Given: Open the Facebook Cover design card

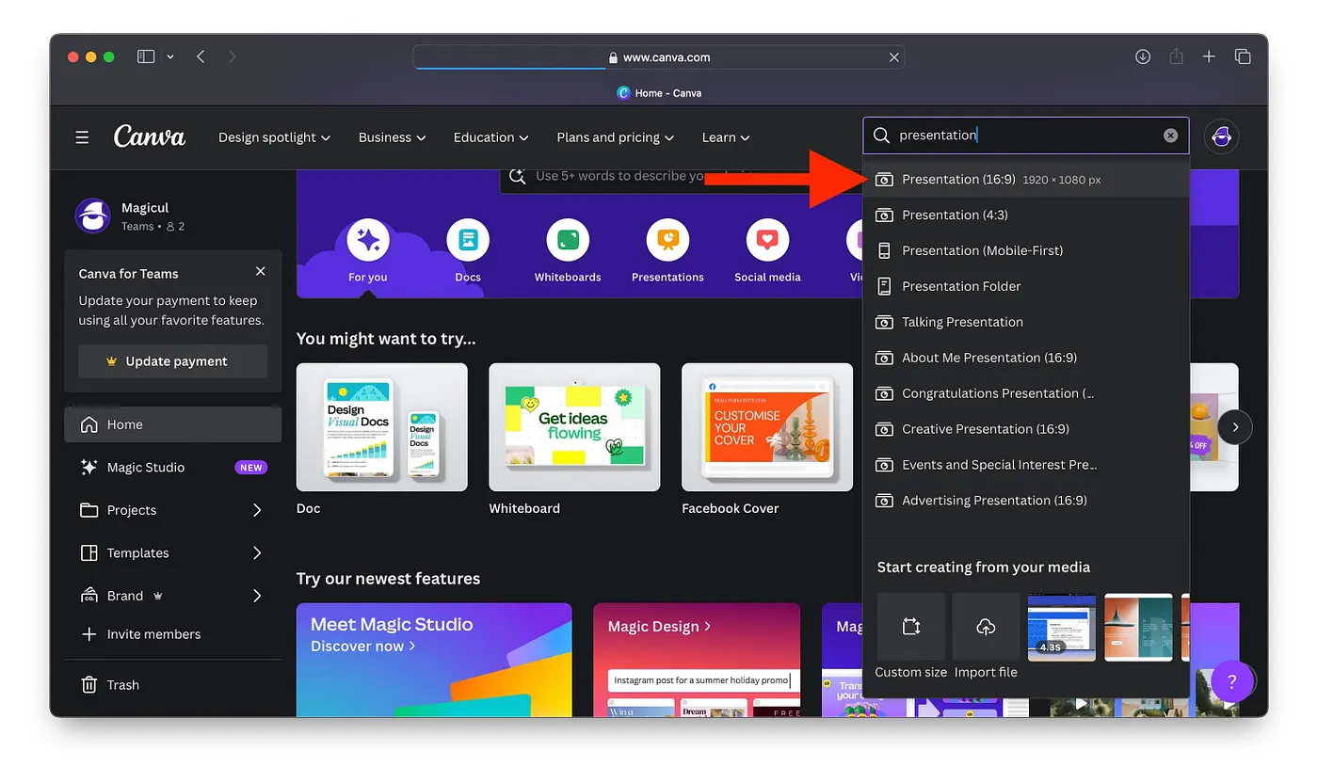Looking at the screenshot, I should [x=767, y=427].
